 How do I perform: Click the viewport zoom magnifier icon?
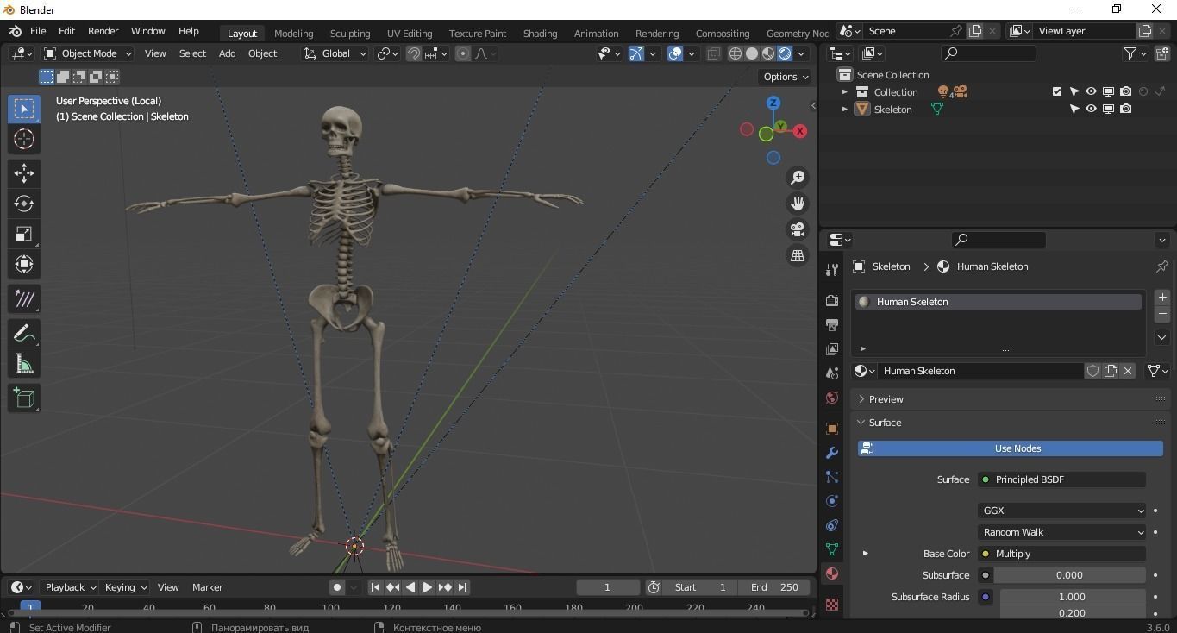[x=798, y=178]
